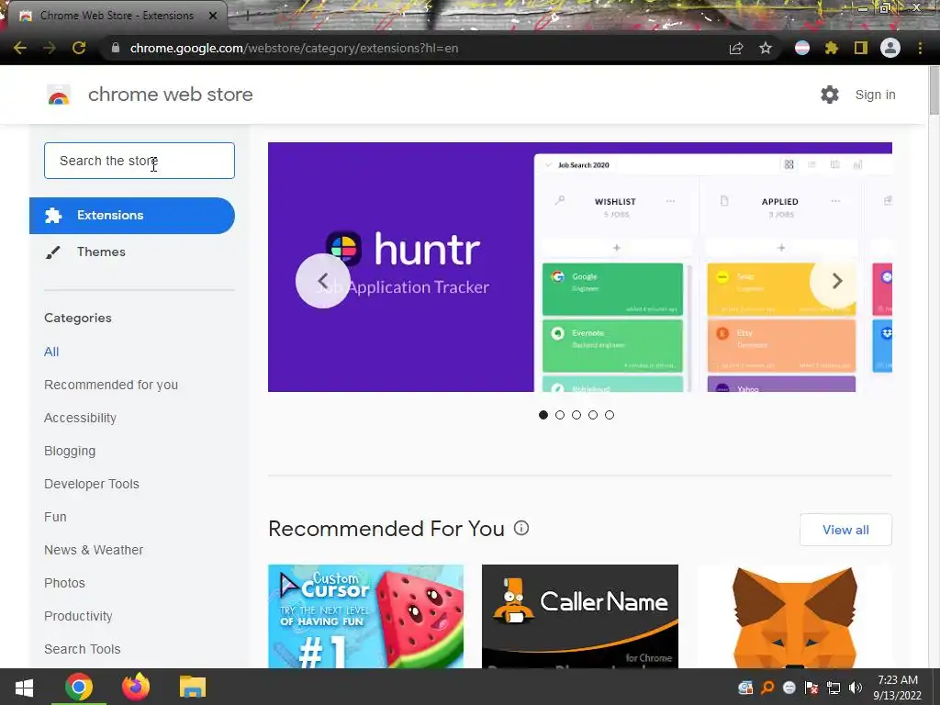The width and height of the screenshot is (940, 705).
Task: Click the flag notification tray icon
Action: (811, 688)
